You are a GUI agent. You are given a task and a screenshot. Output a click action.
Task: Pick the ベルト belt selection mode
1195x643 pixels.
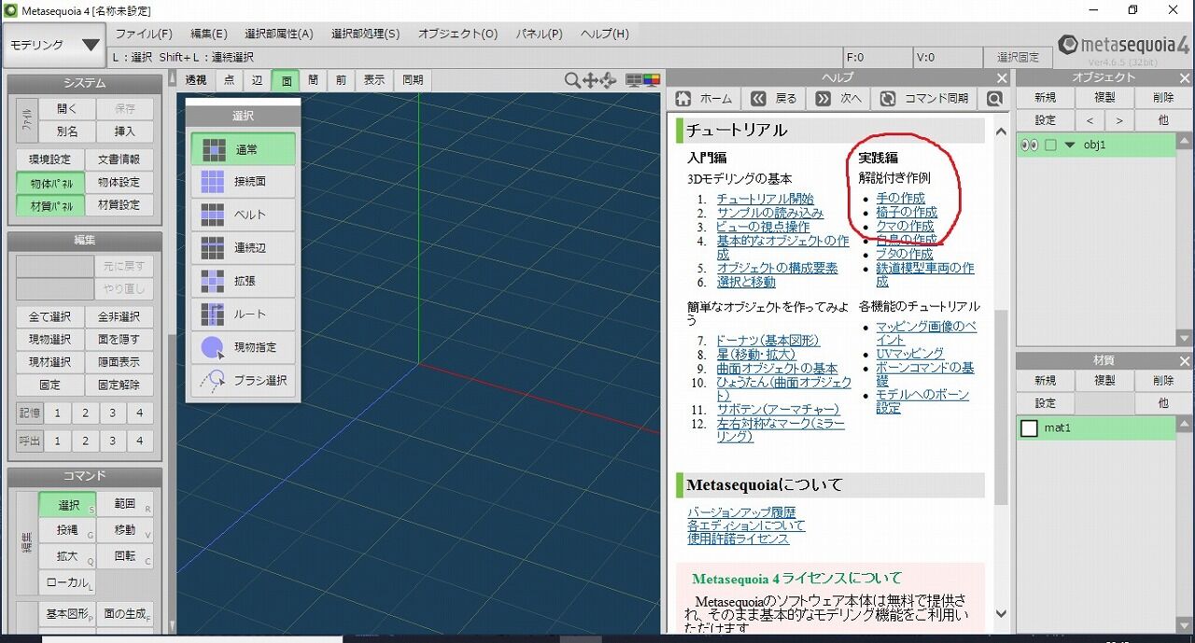click(243, 215)
